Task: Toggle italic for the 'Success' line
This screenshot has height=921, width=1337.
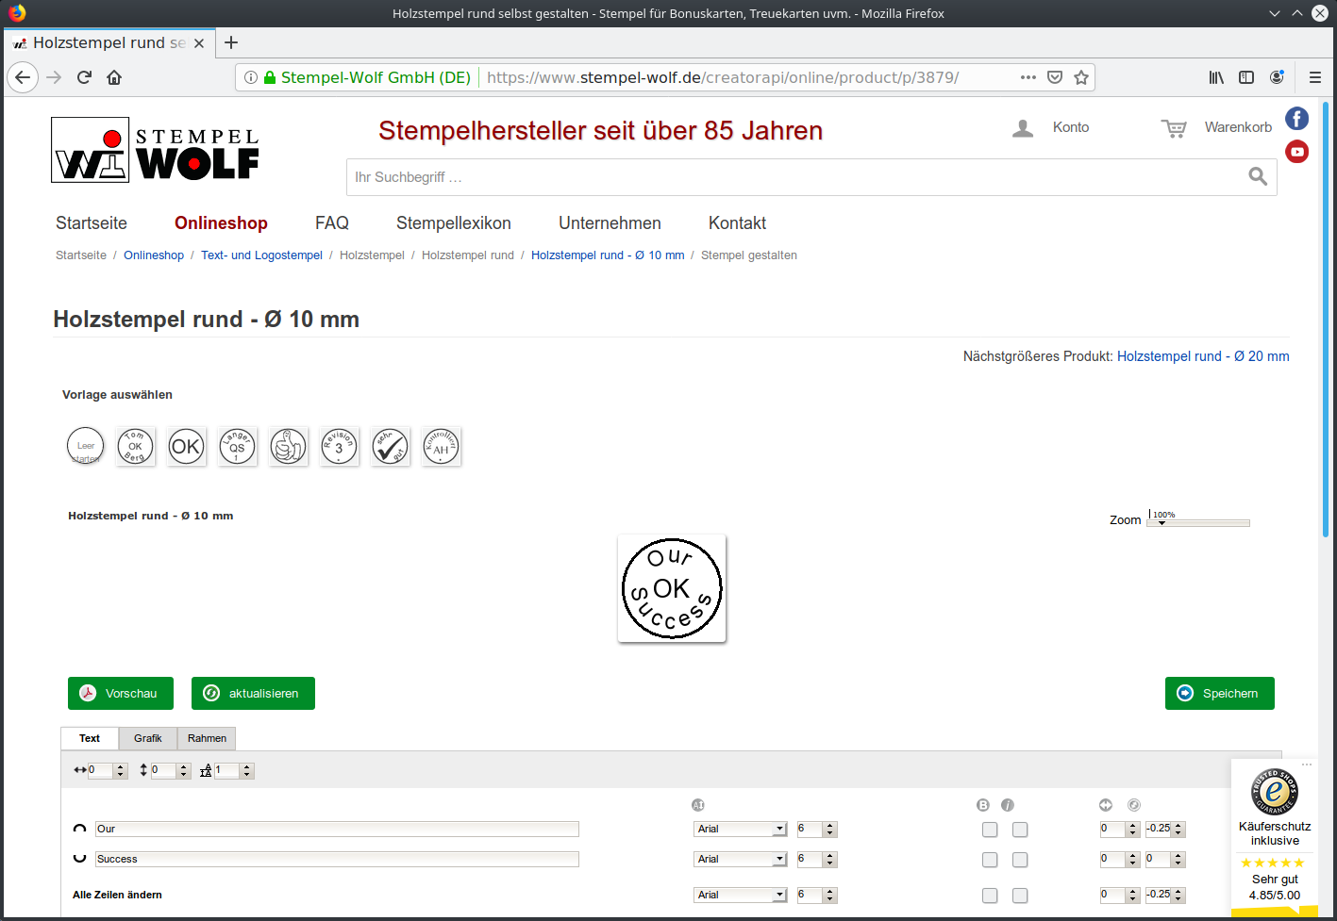Action: [x=1020, y=860]
